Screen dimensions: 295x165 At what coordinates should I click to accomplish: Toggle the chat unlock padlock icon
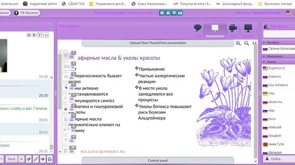coord(50,159)
